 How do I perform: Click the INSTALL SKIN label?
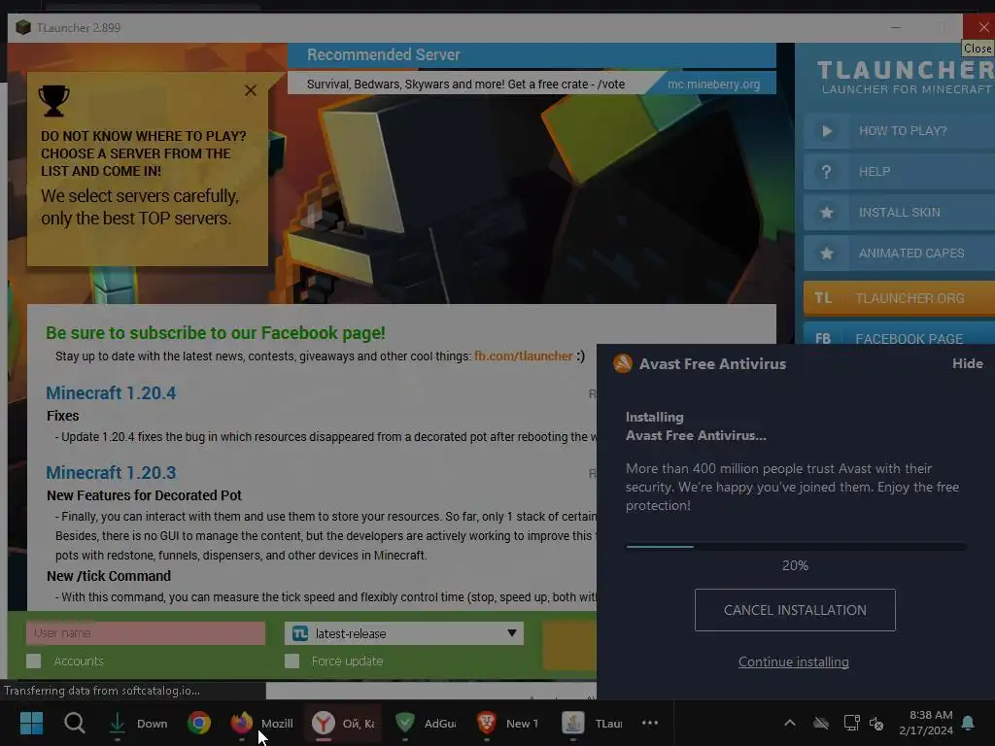click(899, 212)
